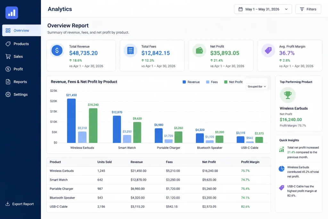Image resolution: width=328 pixels, height=219 pixels.
Task: Click the calendar icon in date range
Action: (241, 9)
